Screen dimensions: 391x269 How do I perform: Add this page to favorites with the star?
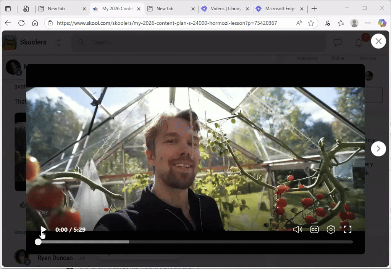(x=311, y=23)
